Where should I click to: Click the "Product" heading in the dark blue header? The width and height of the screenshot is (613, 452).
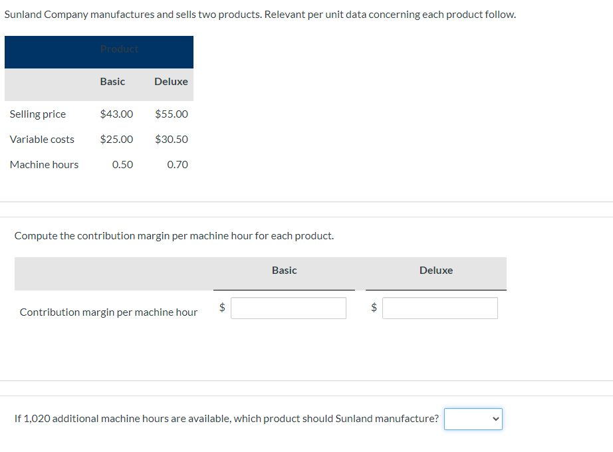[119, 49]
